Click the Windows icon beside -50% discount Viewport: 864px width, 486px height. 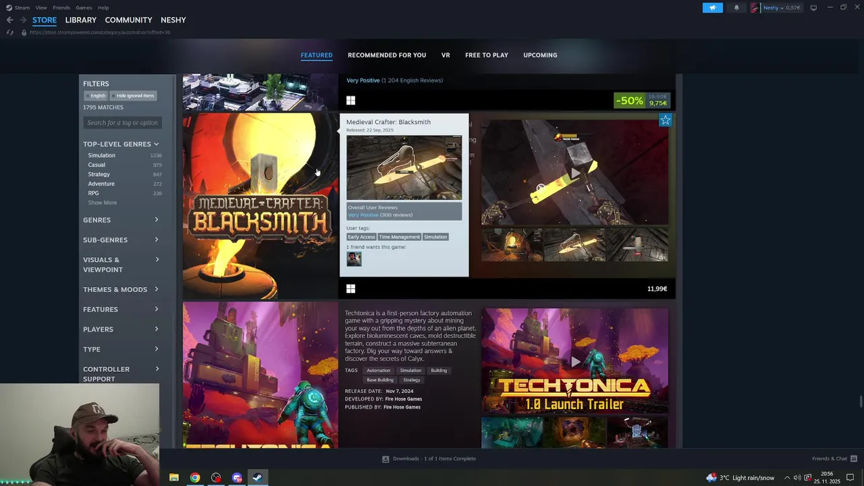350,101
